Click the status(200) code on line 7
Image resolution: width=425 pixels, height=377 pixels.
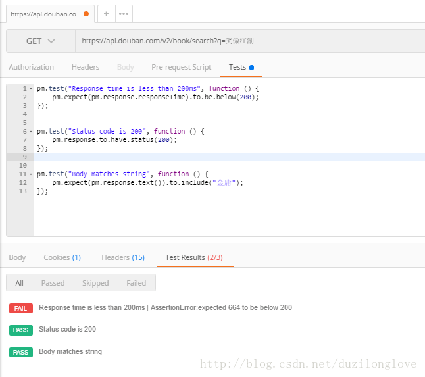pyautogui.click(x=114, y=140)
